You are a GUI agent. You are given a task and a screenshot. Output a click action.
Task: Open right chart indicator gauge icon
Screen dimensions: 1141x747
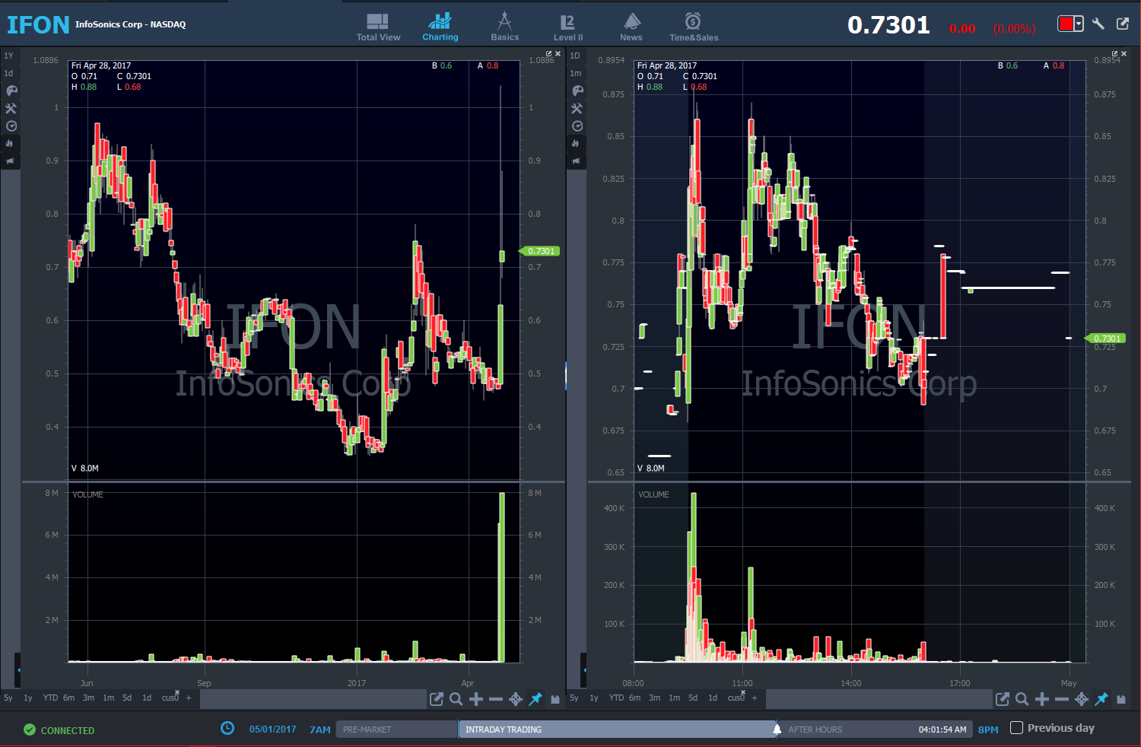pos(577,126)
